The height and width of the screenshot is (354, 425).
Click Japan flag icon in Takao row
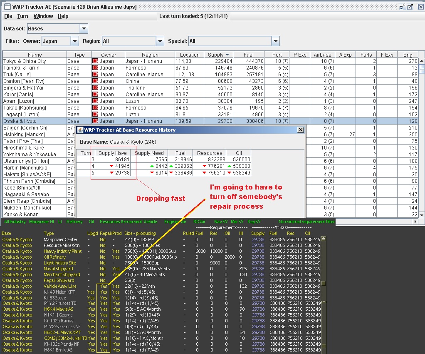coord(95,108)
